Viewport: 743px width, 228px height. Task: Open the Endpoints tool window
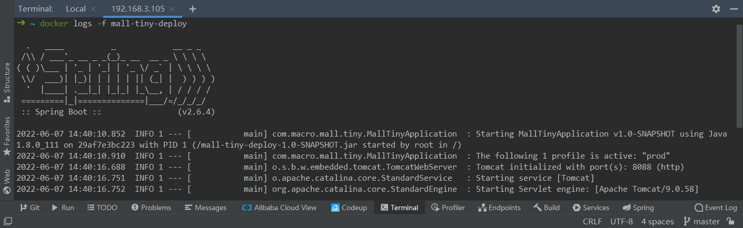pos(499,208)
